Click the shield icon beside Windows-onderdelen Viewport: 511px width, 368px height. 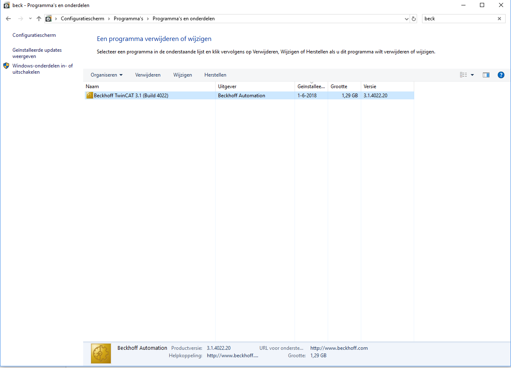pyautogui.click(x=6, y=66)
